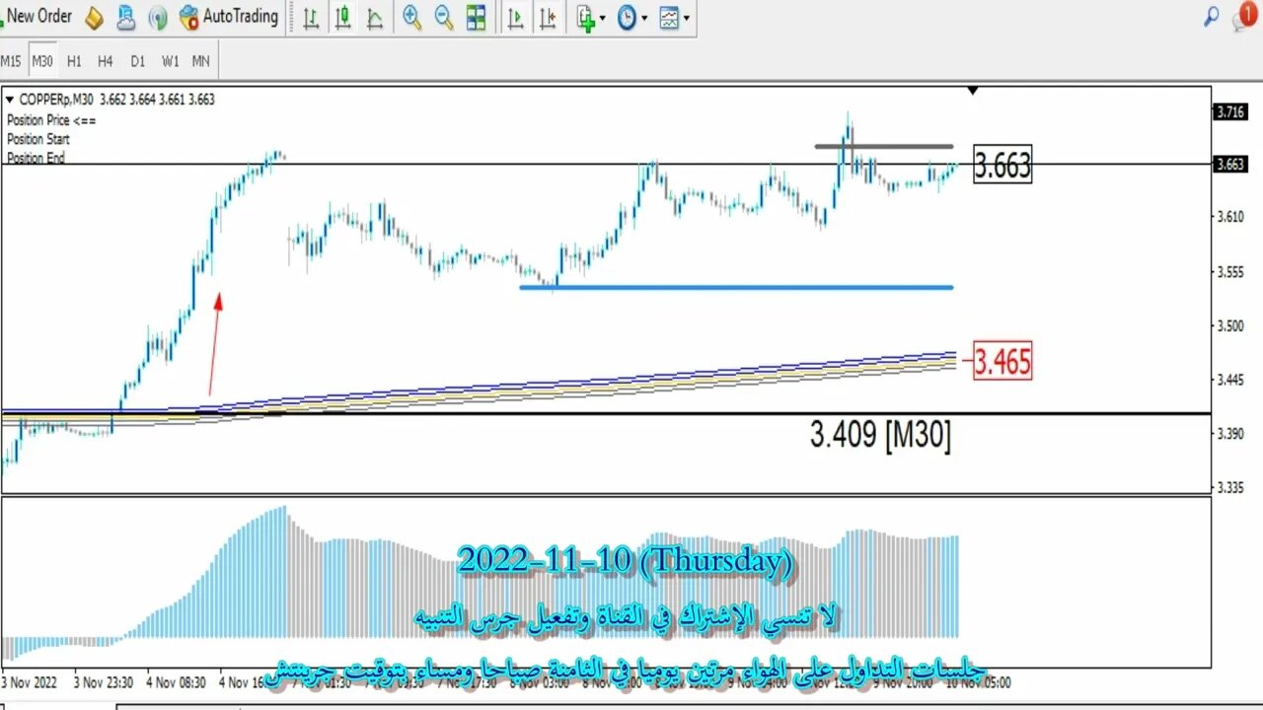The height and width of the screenshot is (710, 1263).
Task: Select the M15 timeframe
Action: coord(11,61)
